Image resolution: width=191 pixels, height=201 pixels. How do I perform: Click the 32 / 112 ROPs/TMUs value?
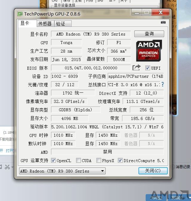65,85
